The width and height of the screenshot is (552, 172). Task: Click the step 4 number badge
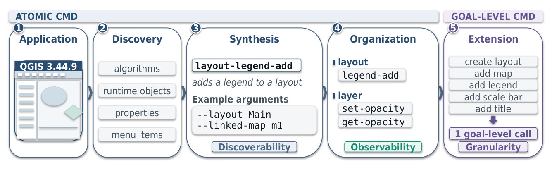coord(337,28)
